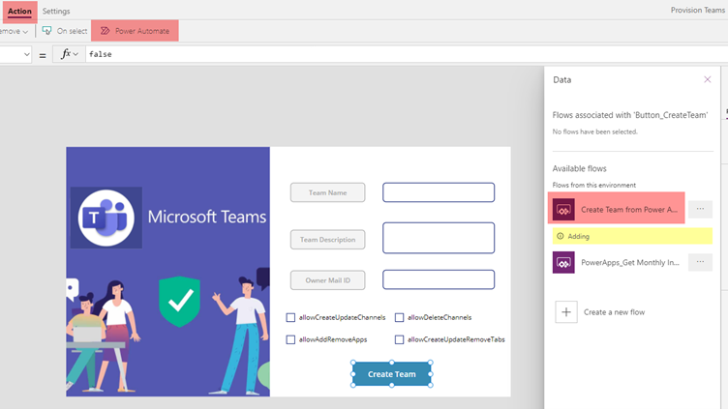Click the Available flows heading
This screenshot has height=409, width=728.
pyautogui.click(x=580, y=168)
